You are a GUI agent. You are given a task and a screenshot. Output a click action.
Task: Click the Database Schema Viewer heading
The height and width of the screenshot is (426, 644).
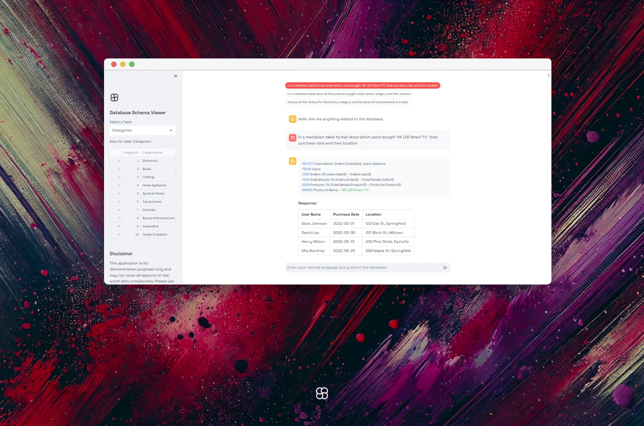pyautogui.click(x=138, y=112)
